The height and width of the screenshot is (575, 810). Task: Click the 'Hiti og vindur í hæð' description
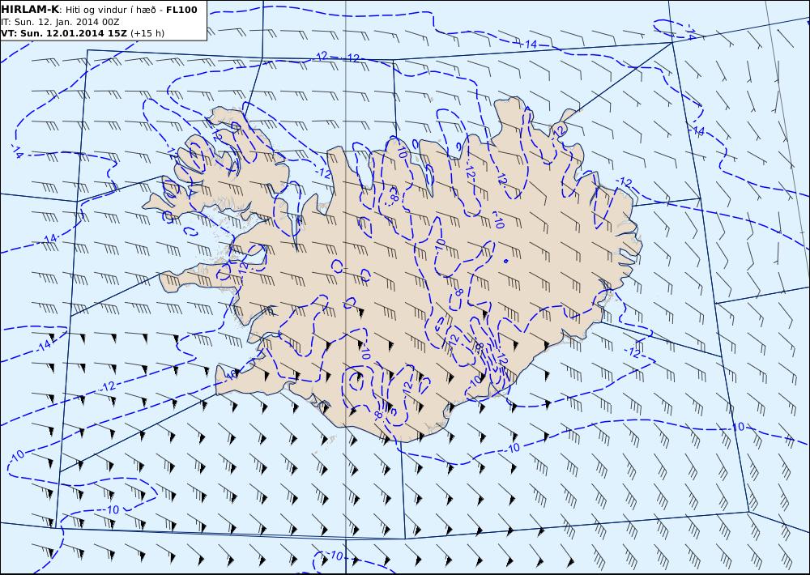click(110, 10)
